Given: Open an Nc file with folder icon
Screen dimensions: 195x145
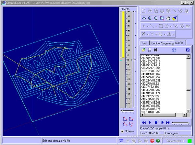Looking at the screenshot, I should tap(144, 50).
